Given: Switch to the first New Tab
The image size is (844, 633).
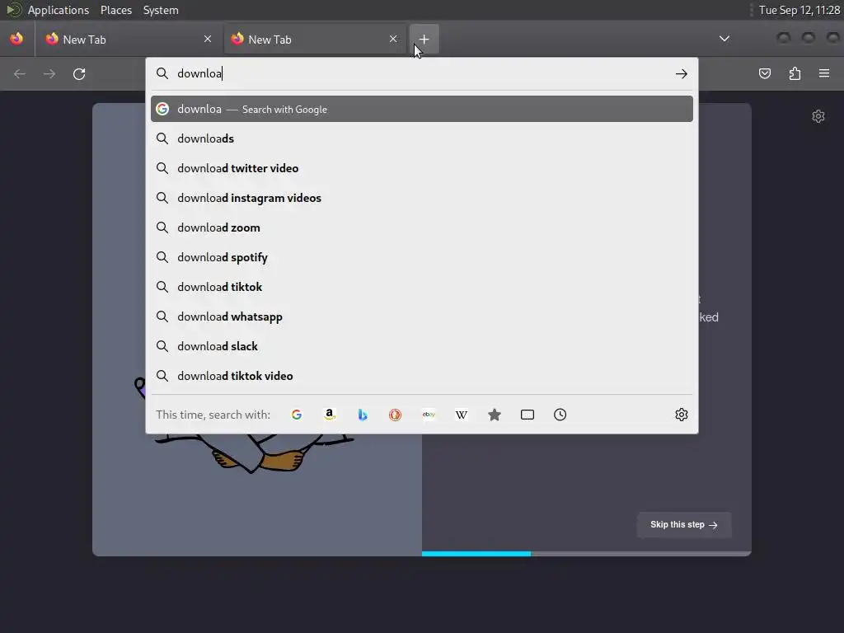Looking at the screenshot, I should pos(129,40).
